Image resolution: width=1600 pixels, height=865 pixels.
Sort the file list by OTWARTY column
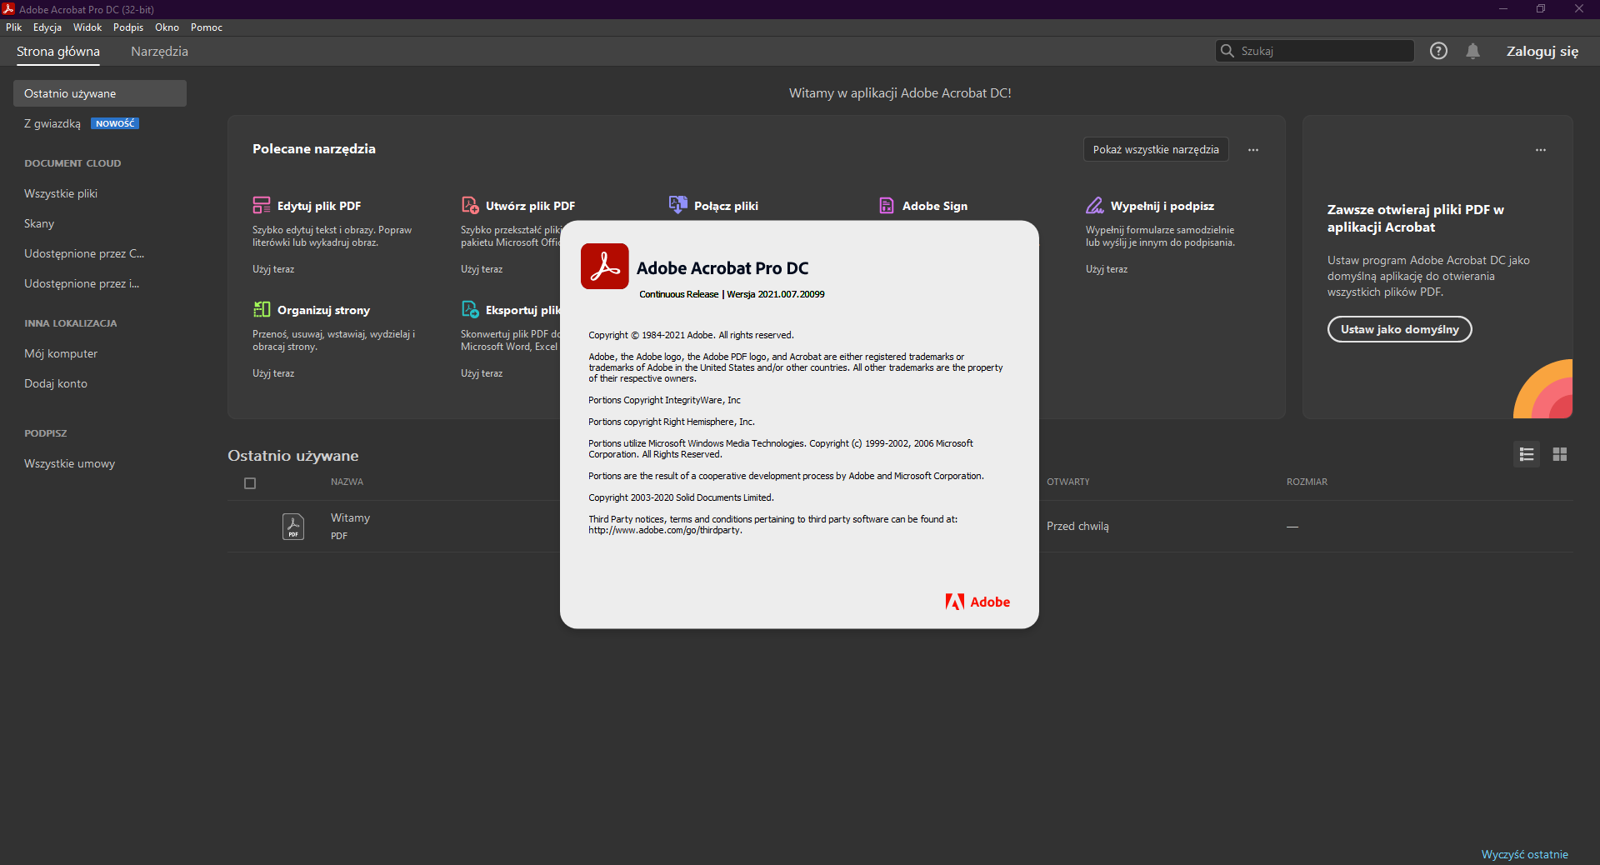coord(1068,482)
